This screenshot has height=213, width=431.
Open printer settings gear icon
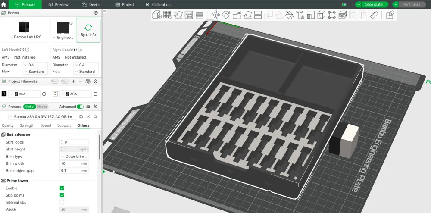click(x=96, y=13)
